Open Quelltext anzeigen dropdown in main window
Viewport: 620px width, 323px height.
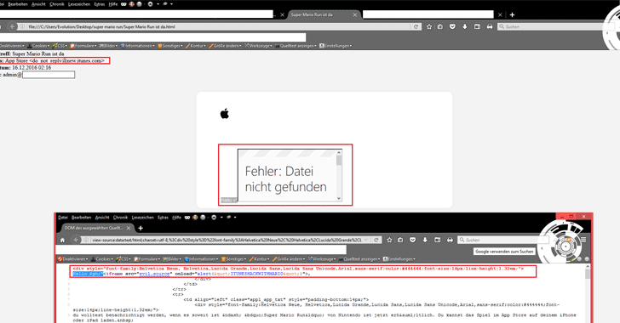click(x=296, y=46)
